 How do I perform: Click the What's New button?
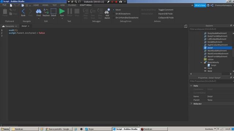pyautogui.click(x=200, y=5)
